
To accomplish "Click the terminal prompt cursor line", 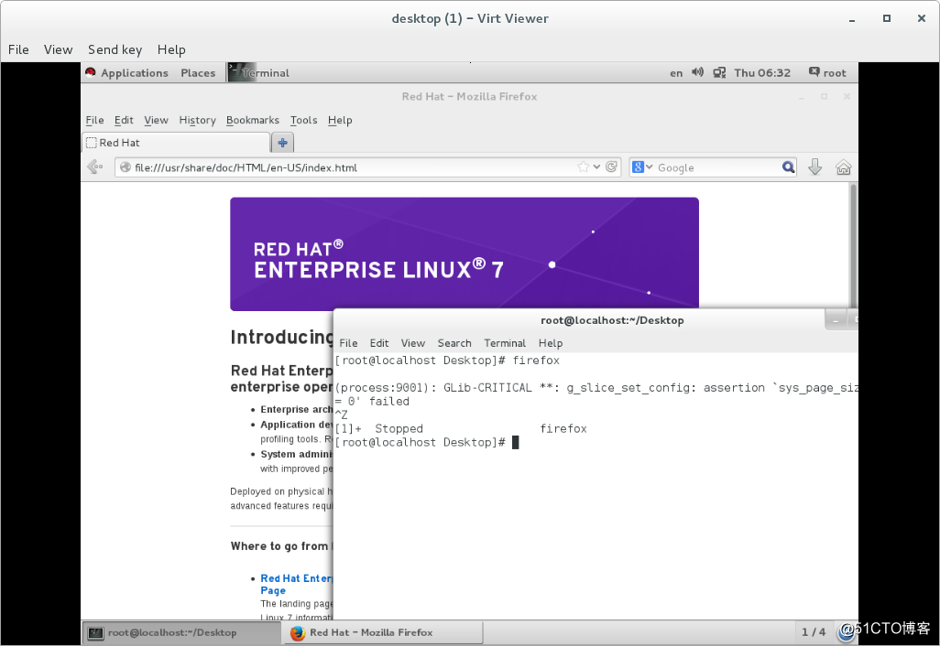I will point(427,443).
